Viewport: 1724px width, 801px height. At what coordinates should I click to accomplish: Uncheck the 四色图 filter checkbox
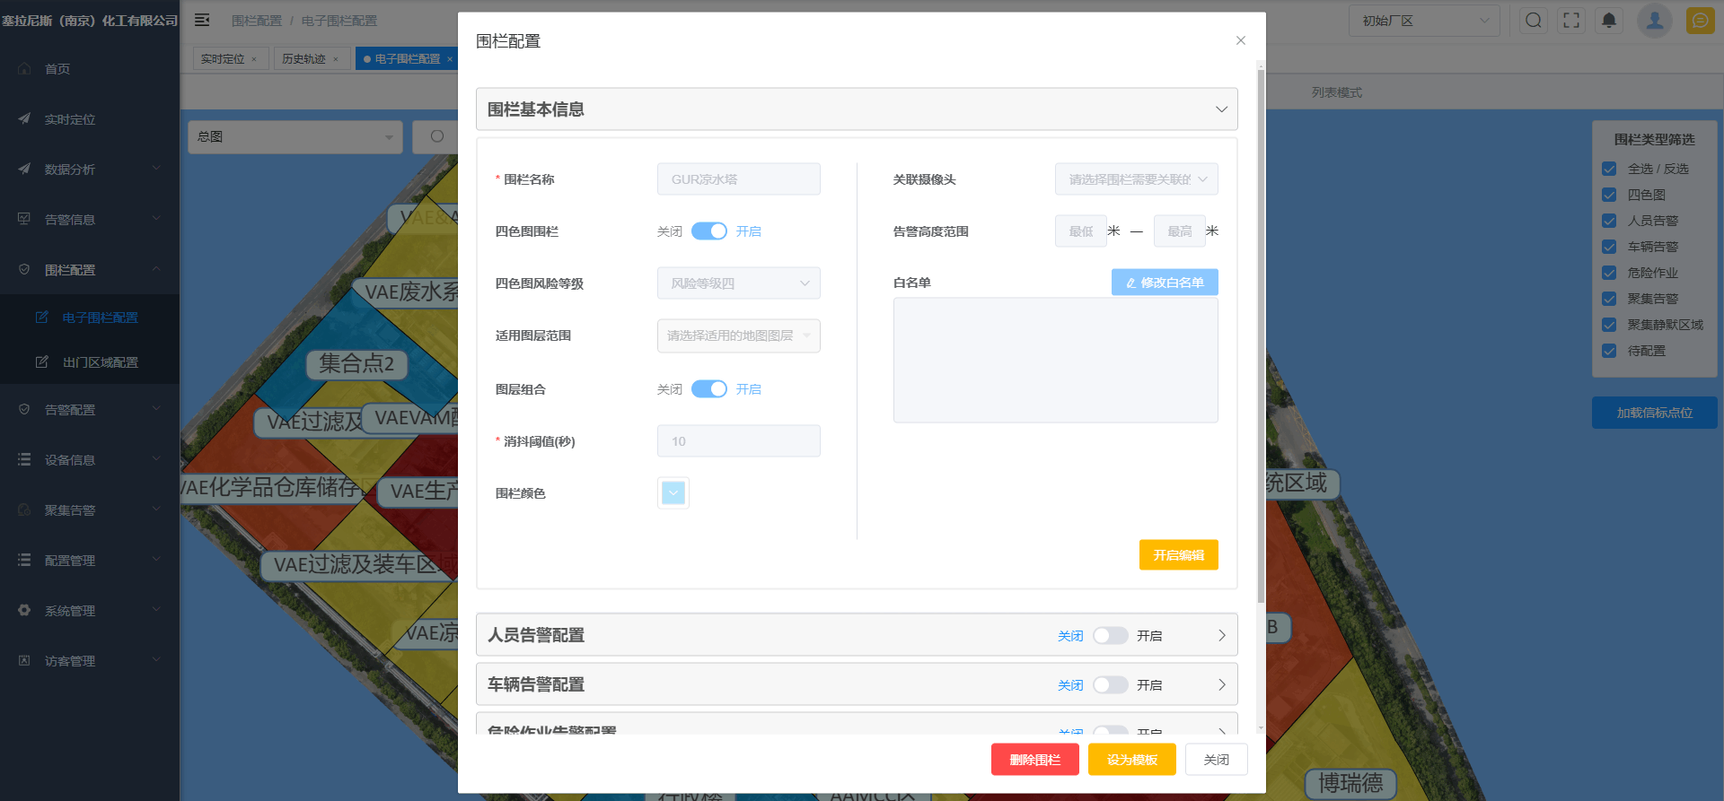(x=1609, y=195)
